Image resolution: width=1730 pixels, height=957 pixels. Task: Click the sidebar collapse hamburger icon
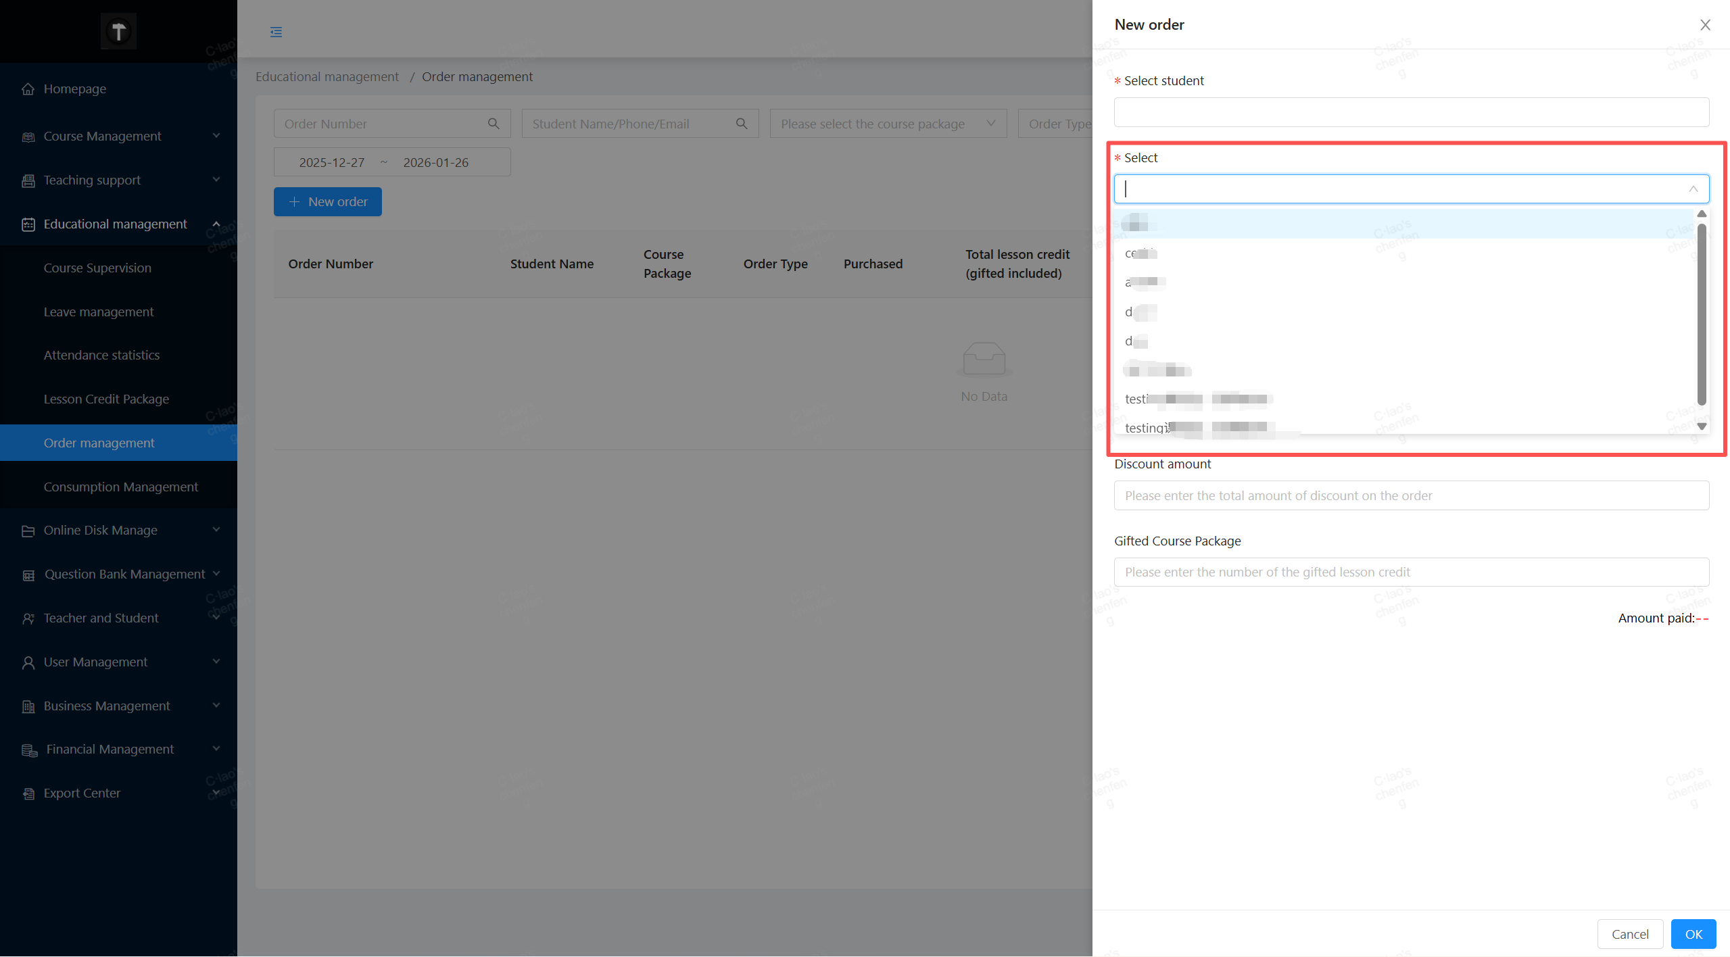point(276,32)
